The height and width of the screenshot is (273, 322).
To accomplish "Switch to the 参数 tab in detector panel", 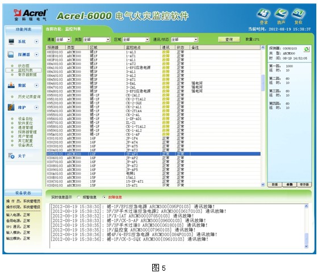I will (x=290, y=184).
